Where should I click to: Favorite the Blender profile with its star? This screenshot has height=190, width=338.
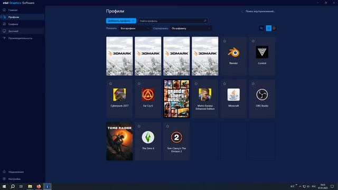click(x=224, y=41)
